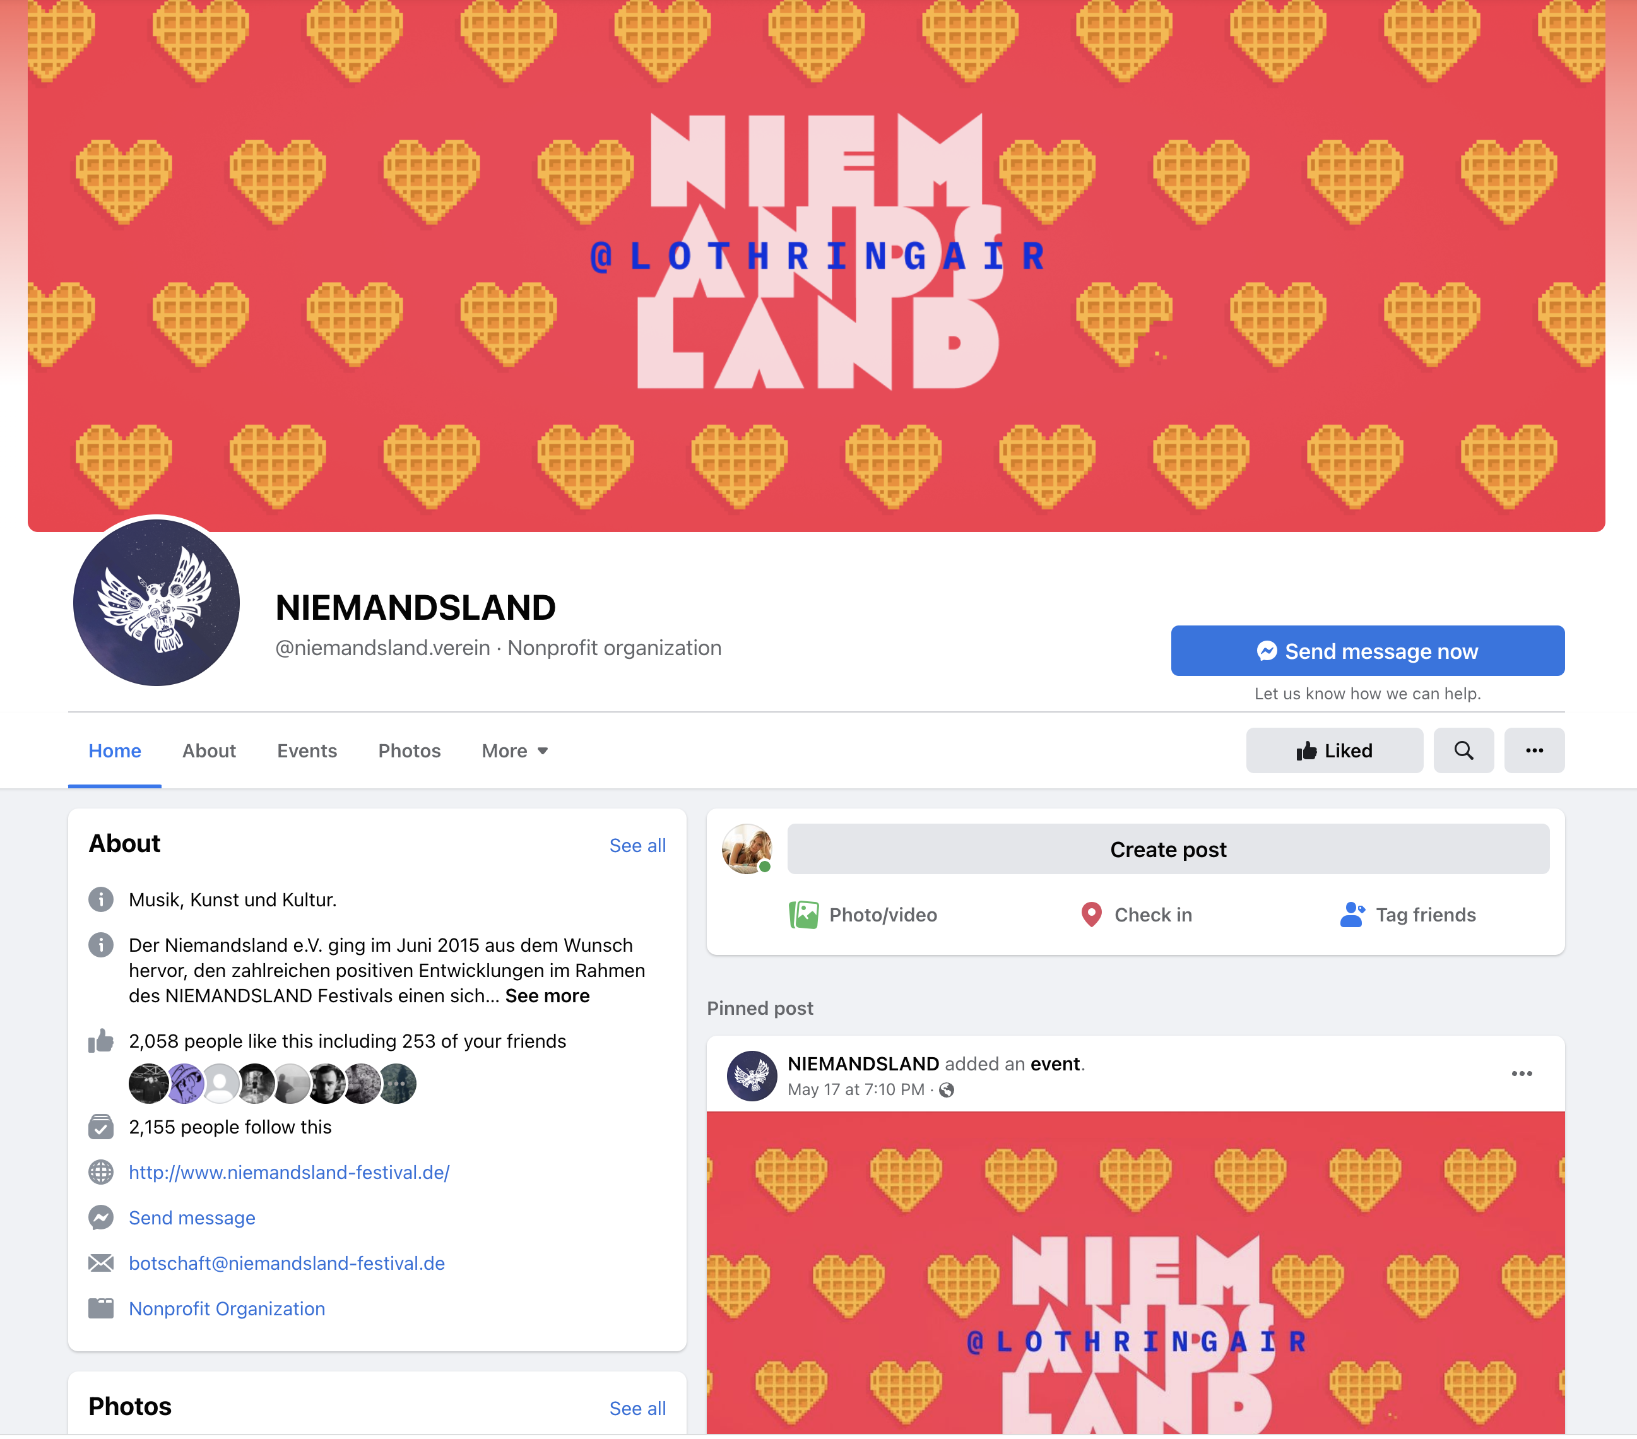
Task: Switch to the Events tab
Action: click(x=307, y=751)
